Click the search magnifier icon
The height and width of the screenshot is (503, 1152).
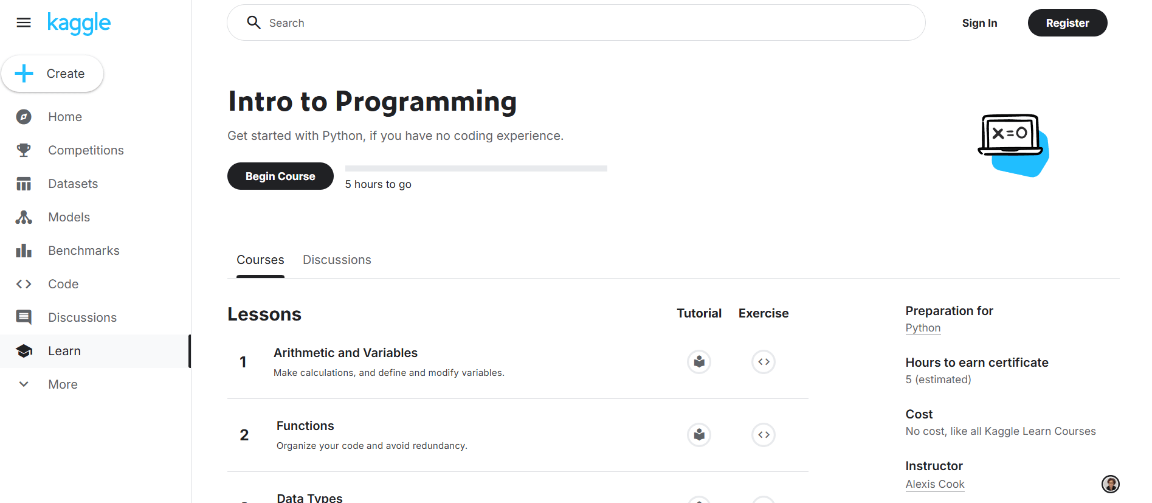(x=254, y=23)
